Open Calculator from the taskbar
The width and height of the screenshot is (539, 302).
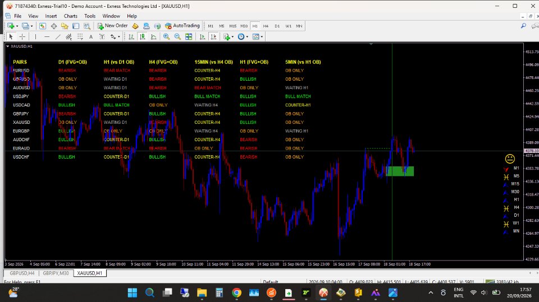[220, 292]
